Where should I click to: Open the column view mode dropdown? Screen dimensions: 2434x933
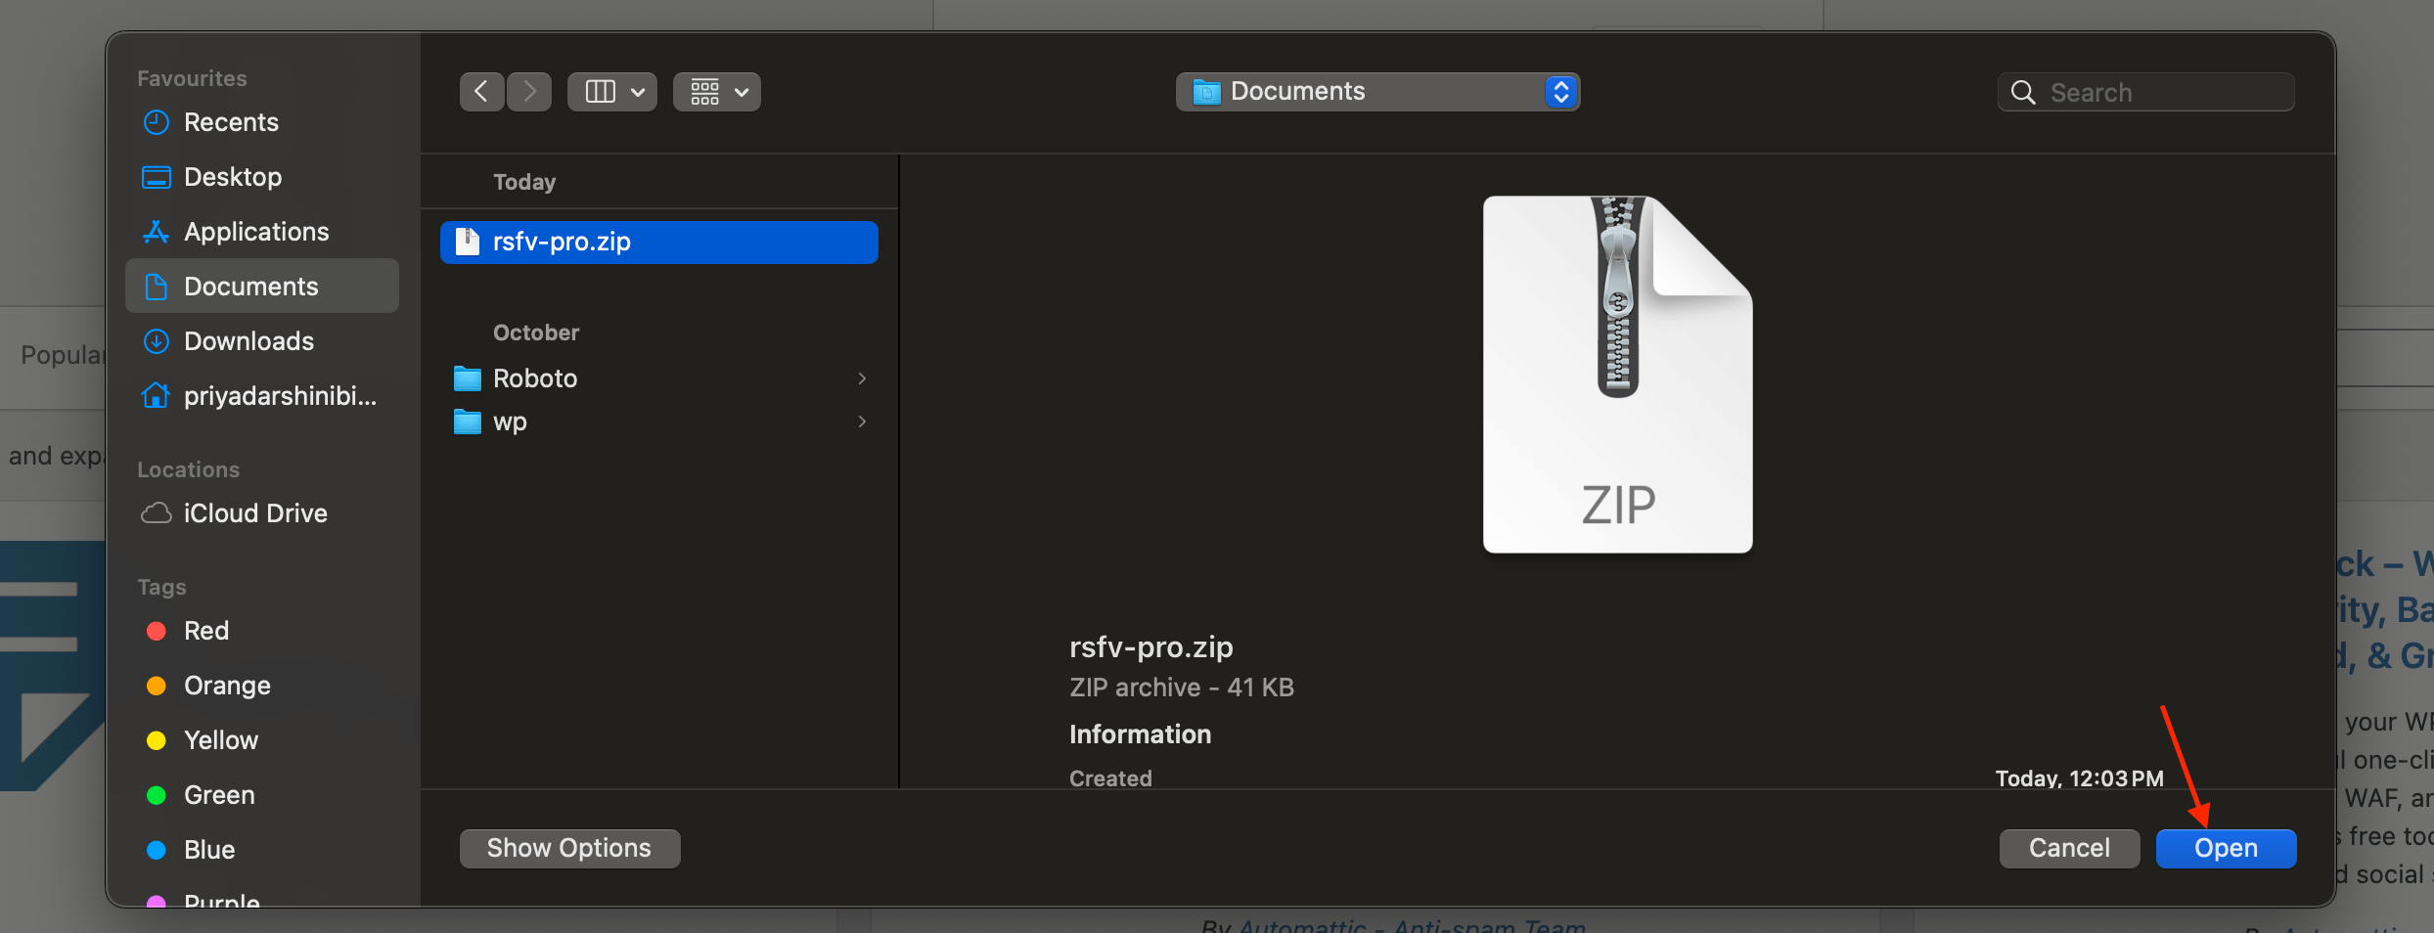(x=612, y=92)
